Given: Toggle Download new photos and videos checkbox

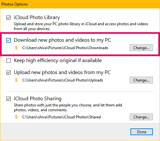Looking at the screenshot, I should tap(8, 40).
